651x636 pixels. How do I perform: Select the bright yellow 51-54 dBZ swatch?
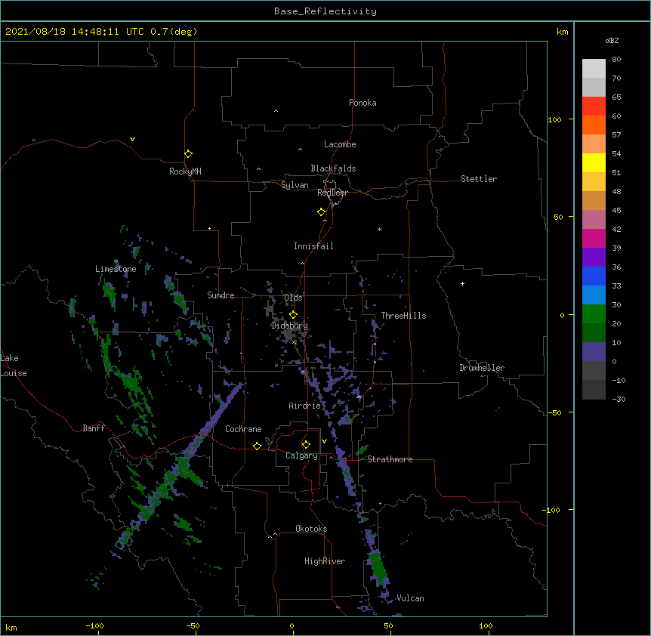coord(594,162)
